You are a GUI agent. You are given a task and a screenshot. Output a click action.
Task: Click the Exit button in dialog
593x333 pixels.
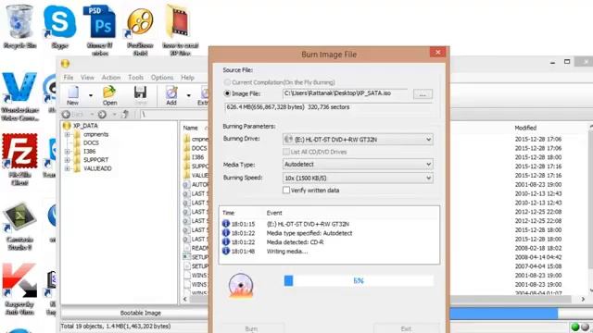point(406,328)
